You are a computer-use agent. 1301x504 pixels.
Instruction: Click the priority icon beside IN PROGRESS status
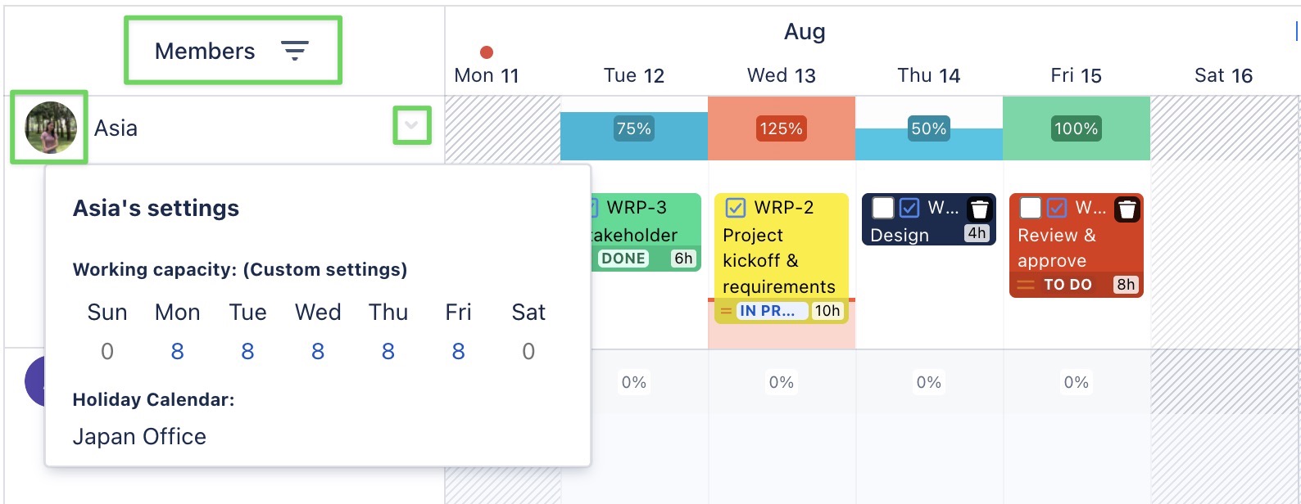727,311
